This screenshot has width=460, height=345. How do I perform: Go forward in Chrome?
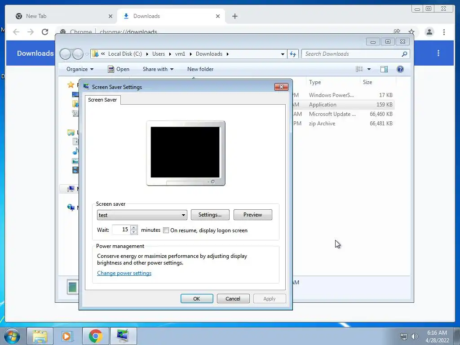(x=30, y=32)
